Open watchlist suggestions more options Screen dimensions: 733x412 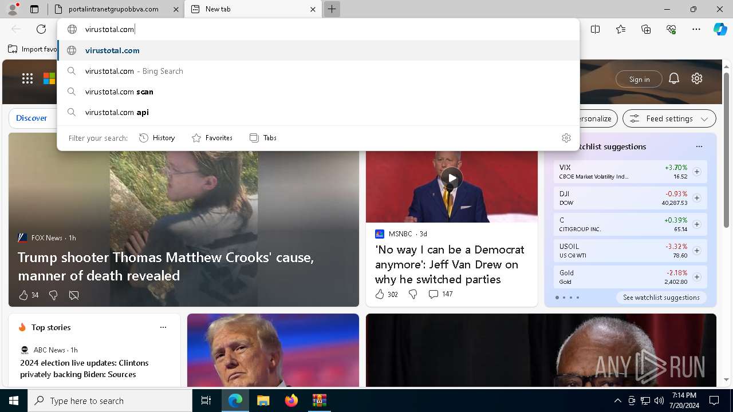click(x=699, y=146)
